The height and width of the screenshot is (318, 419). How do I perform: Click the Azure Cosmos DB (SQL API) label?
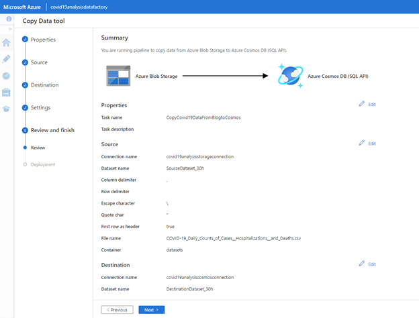click(x=338, y=76)
